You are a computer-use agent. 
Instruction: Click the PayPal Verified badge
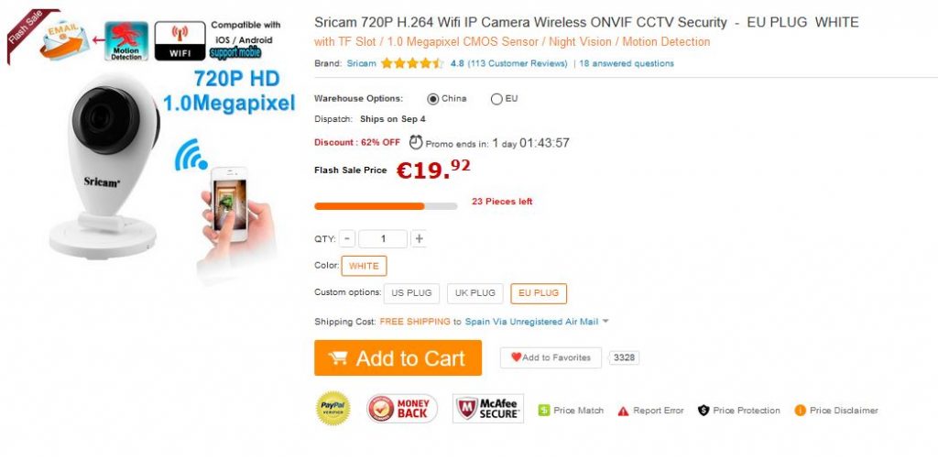[333, 409]
